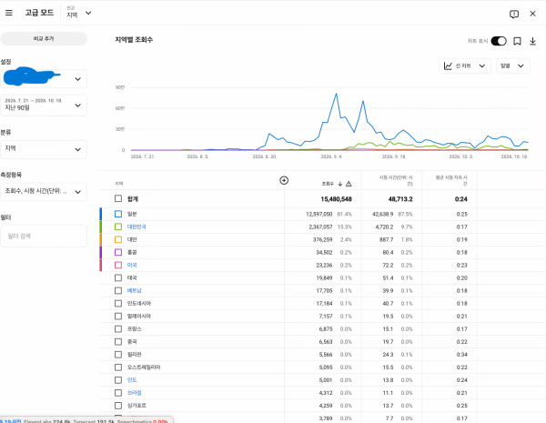
Task: Check the 프랑스 row checkbox
Action: click(x=118, y=329)
